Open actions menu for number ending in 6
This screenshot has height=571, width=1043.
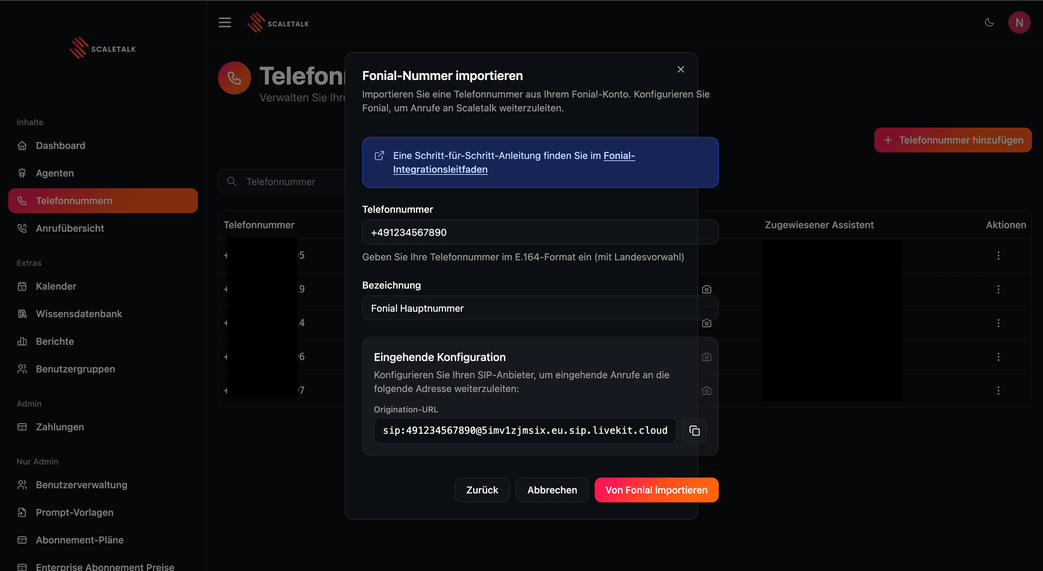pos(999,357)
